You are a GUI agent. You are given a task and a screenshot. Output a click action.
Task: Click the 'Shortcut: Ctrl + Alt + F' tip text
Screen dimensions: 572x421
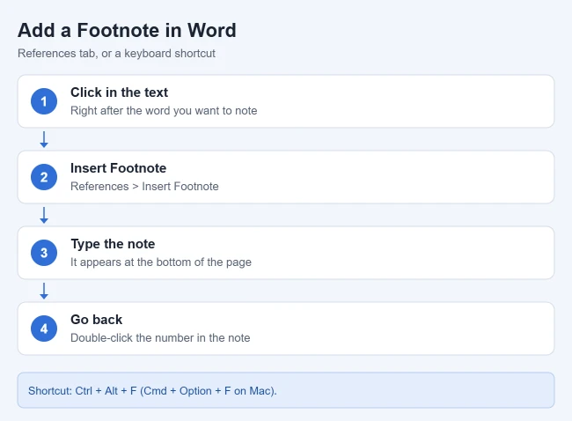point(152,391)
